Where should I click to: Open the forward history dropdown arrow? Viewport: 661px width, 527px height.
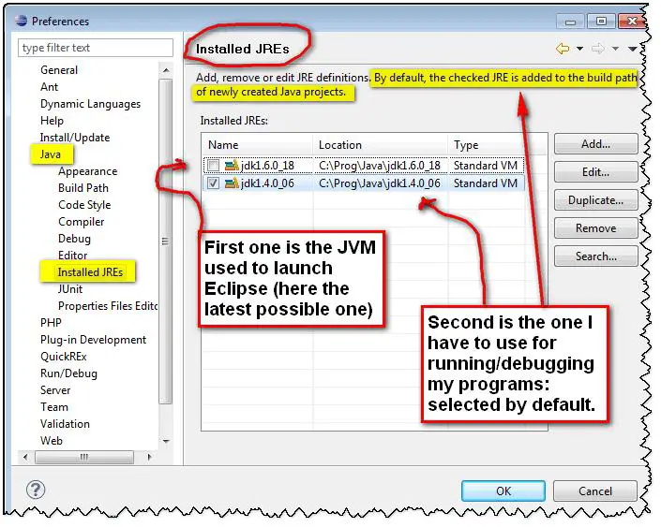(x=615, y=49)
